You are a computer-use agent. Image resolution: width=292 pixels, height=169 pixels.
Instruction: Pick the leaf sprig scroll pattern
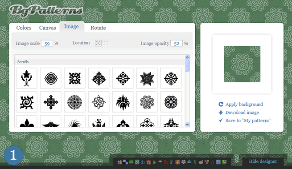coord(27,78)
